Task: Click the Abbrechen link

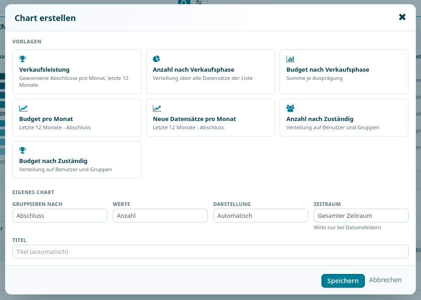Action: (x=385, y=280)
